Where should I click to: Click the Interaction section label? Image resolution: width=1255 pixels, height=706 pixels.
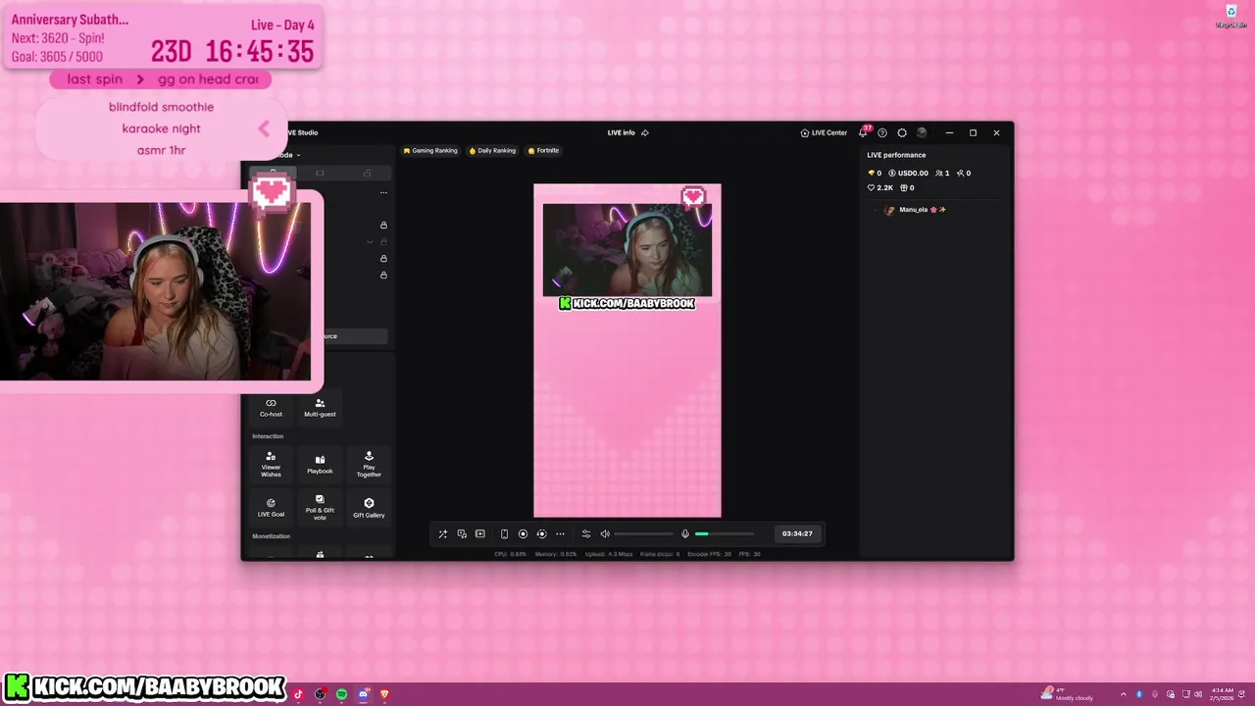(x=268, y=436)
